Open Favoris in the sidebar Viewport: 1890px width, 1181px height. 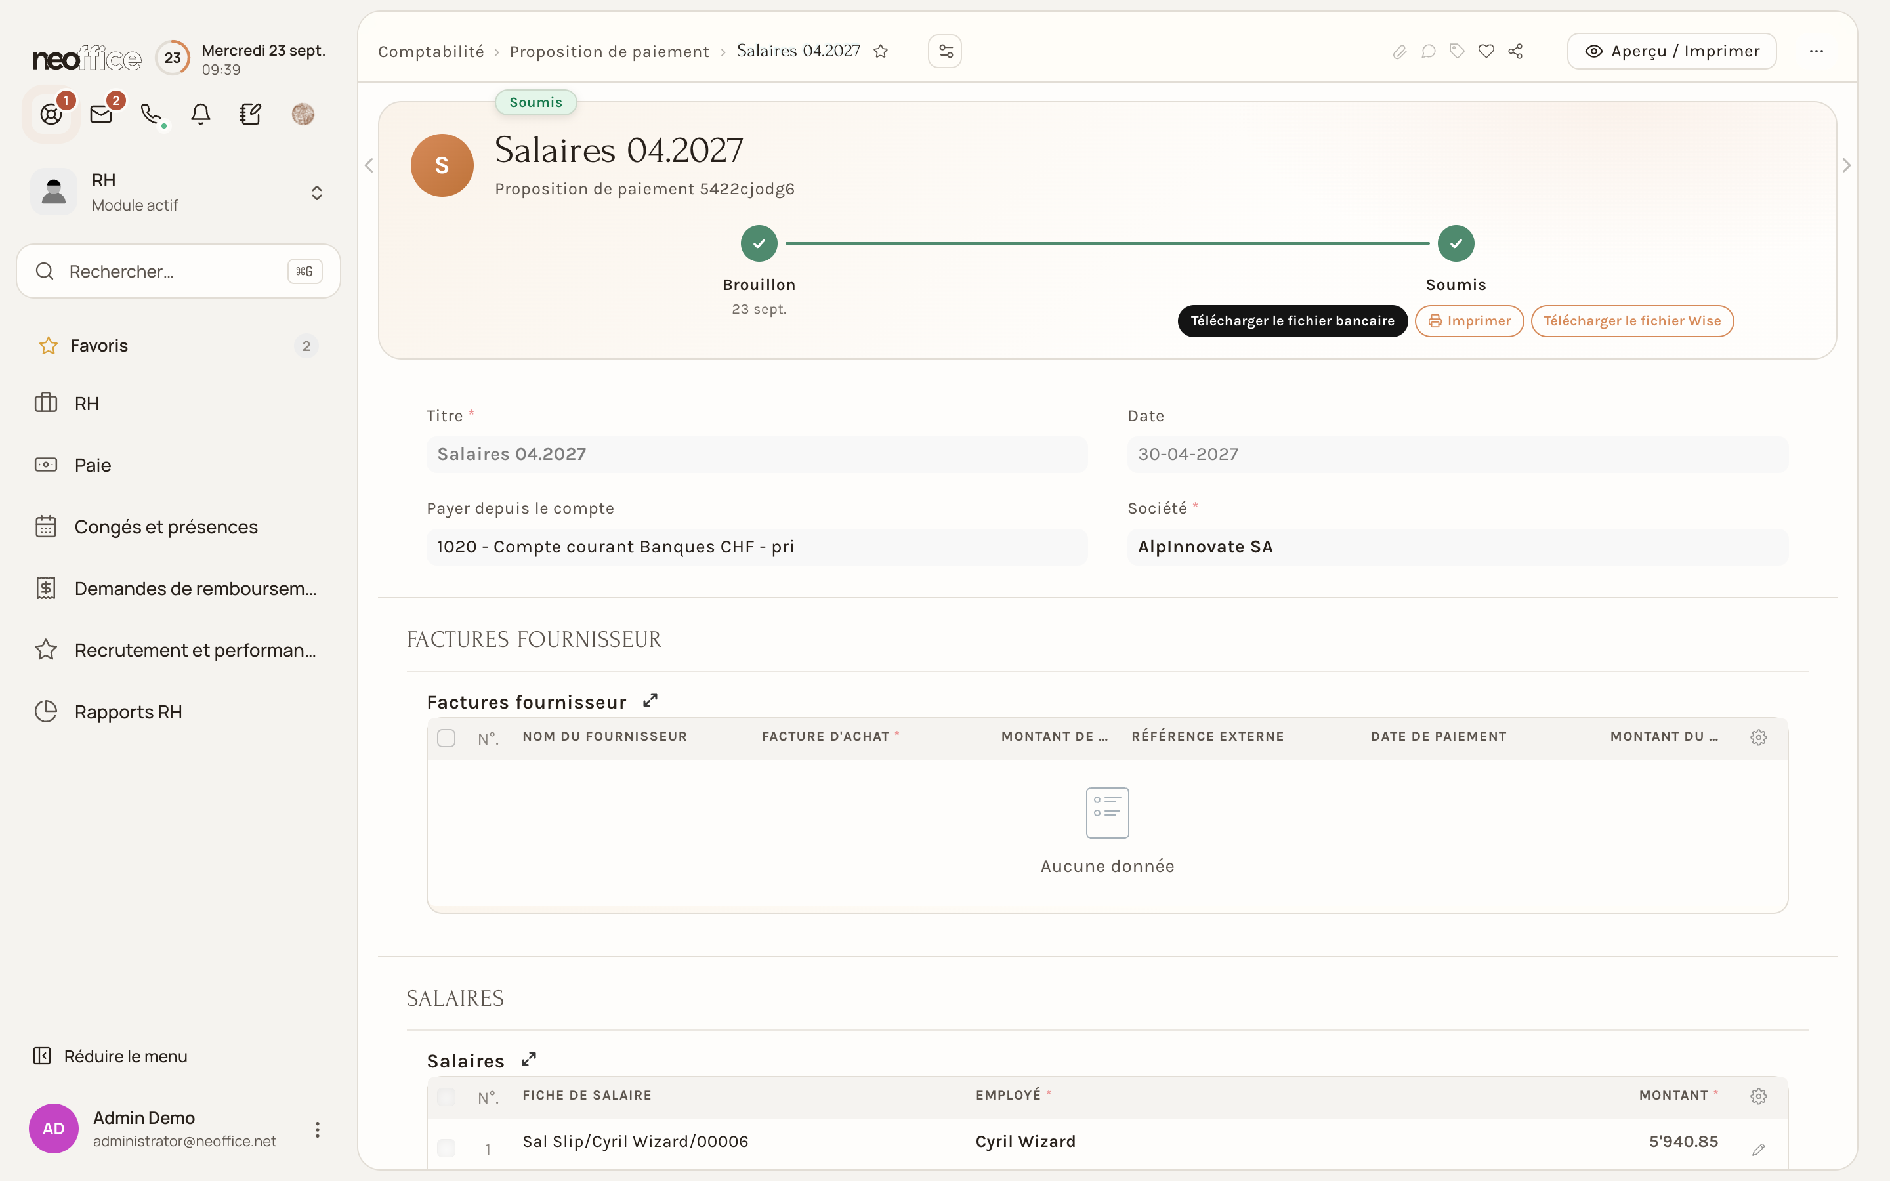pyautogui.click(x=178, y=346)
